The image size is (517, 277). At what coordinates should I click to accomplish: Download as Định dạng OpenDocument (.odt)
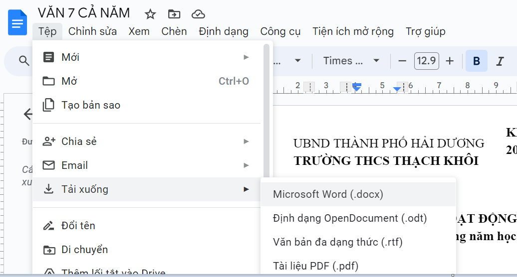coord(358,218)
